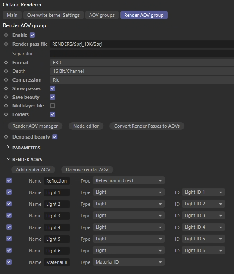The width and height of the screenshot is (234, 274).
Task: Toggle the Folders checkbox
Action: [53, 114]
